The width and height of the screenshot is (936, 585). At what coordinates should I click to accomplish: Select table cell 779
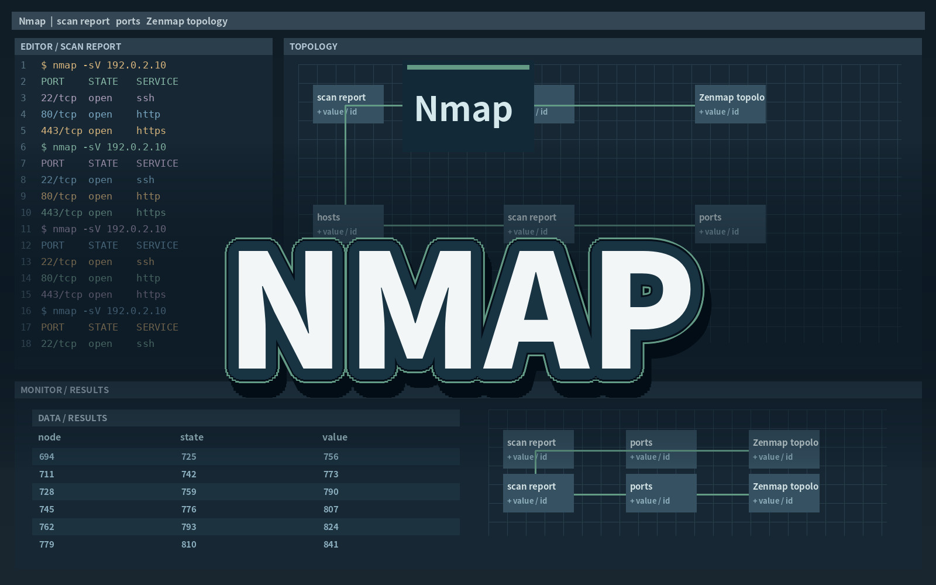pos(47,544)
